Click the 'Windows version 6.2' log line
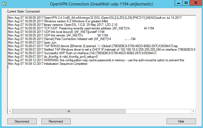 tap(58, 21)
